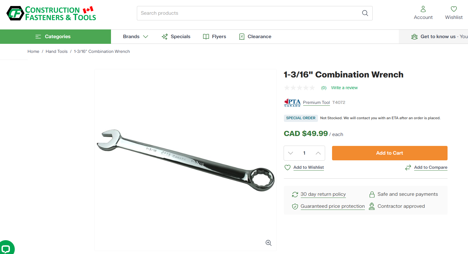Toggle Add to Wishlist heart
This screenshot has width=468, height=254.
coord(288,168)
